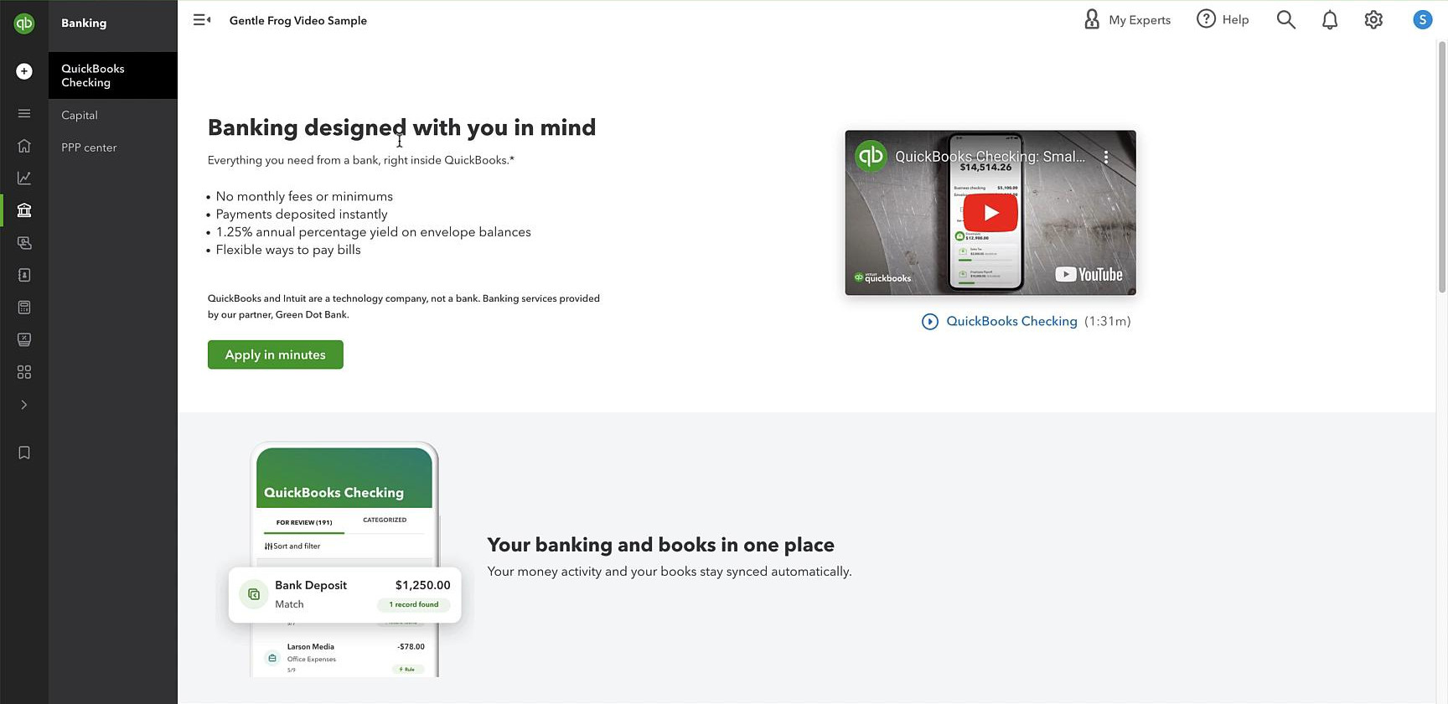Open the notifications bell
The height and width of the screenshot is (704, 1448).
1330,20
